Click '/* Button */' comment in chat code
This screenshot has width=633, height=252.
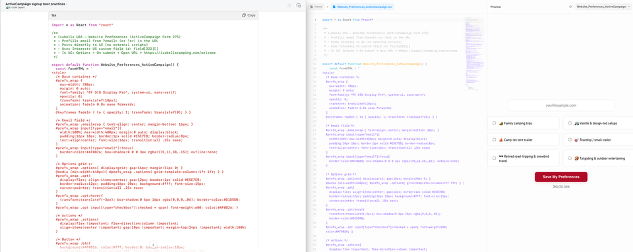[68, 239]
